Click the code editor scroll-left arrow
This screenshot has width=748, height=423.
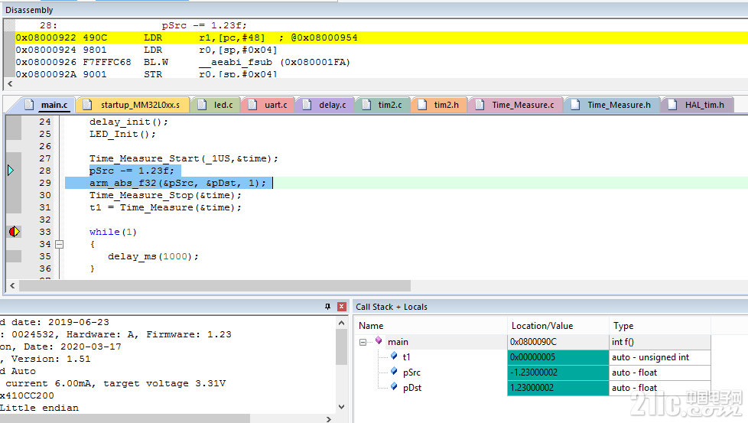[x=12, y=285]
